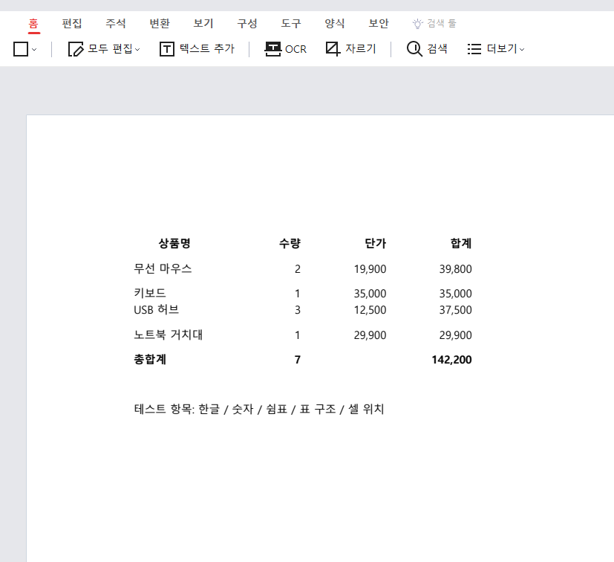Image resolution: width=614 pixels, height=562 pixels.
Task: Open the 주석 tab
Action: [116, 24]
